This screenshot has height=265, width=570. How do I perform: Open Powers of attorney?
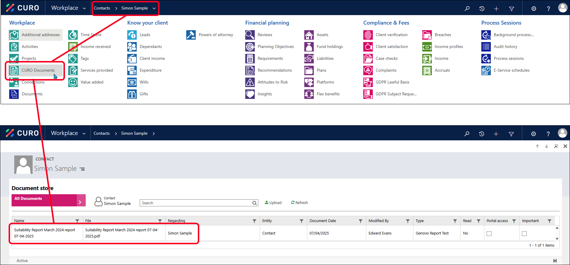210,35
